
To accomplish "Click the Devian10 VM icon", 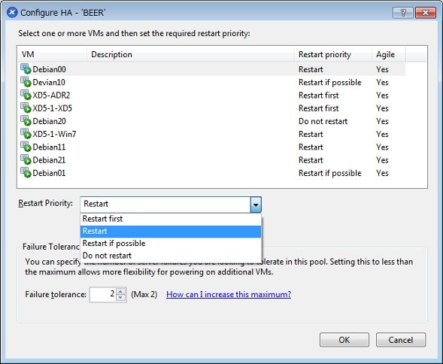I will (x=26, y=82).
